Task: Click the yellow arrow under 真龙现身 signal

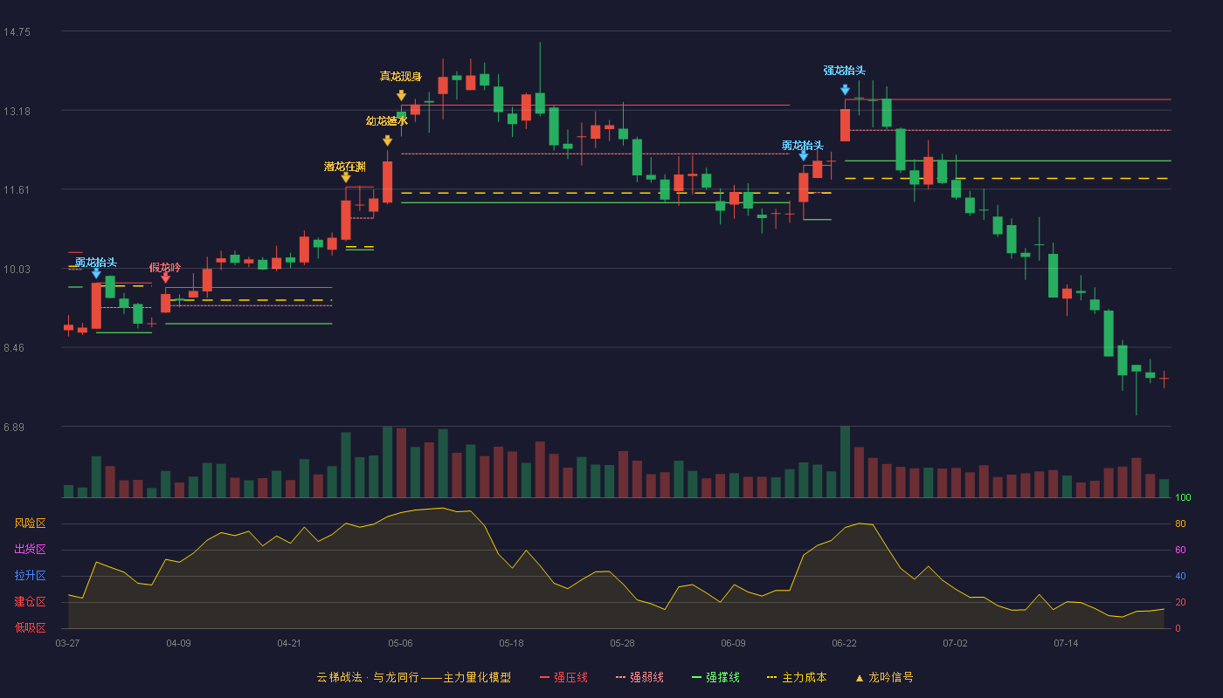Action: (x=401, y=96)
